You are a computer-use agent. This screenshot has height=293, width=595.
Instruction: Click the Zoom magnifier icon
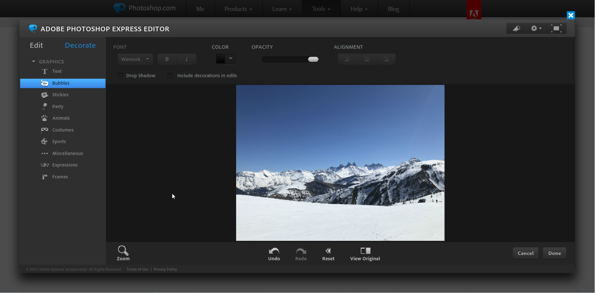point(123,251)
